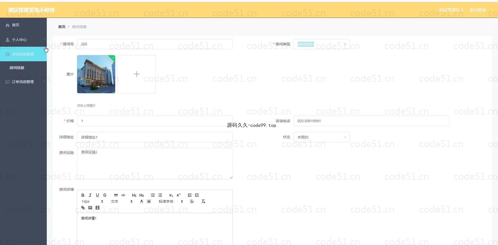Open the 房间类型 dropdown

click(322, 44)
